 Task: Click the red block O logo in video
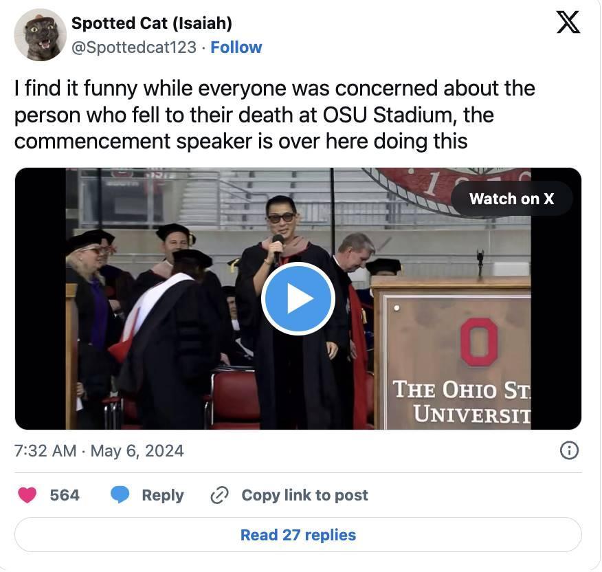(478, 342)
